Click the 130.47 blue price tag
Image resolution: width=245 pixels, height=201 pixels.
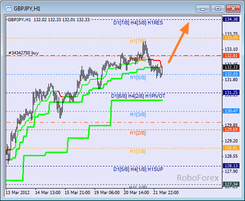pyautogui.click(x=231, y=111)
